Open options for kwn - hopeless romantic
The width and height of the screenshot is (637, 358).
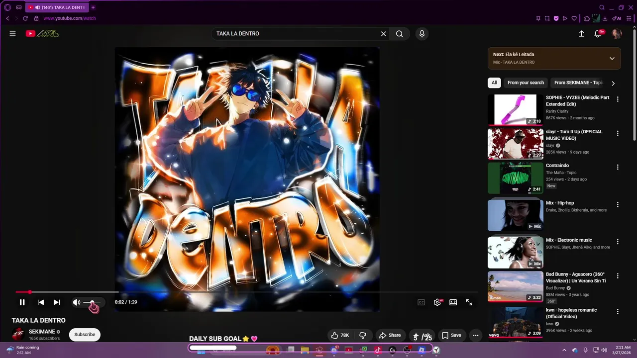[618, 312]
